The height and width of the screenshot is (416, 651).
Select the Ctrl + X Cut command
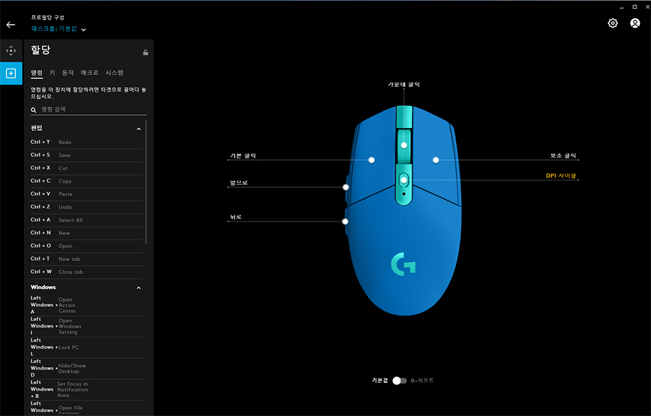click(x=86, y=168)
